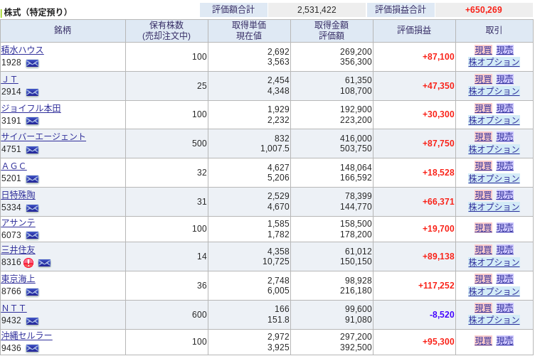Open 株オプション for ジョイフル本田
This screenshot has height=356, width=535.
coord(494,120)
